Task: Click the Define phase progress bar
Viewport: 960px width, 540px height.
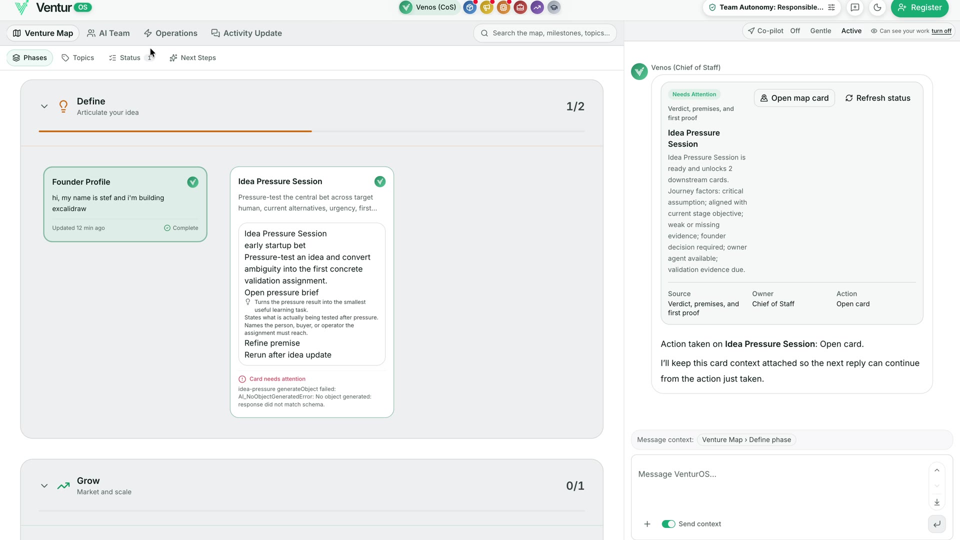Action: (311, 131)
